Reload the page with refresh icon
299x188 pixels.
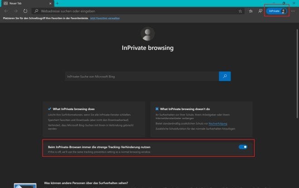coord(25,11)
